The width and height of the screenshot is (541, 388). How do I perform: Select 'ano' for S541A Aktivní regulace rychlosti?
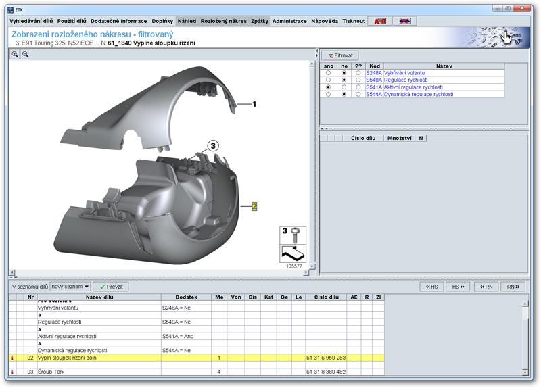pyautogui.click(x=328, y=87)
